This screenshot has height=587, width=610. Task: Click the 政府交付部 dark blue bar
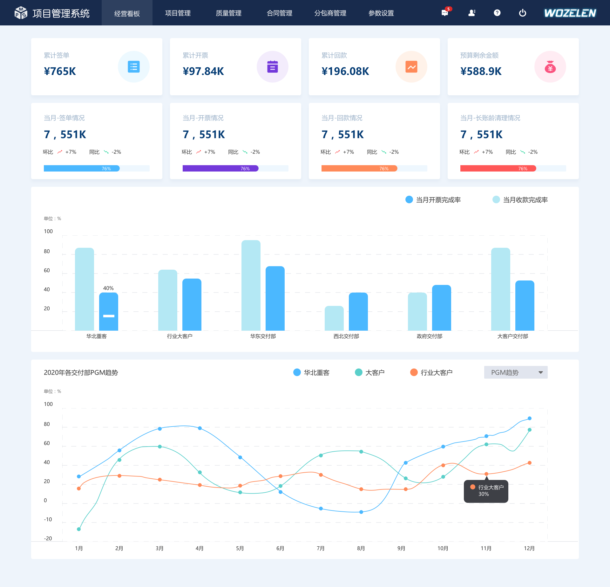pyautogui.click(x=442, y=307)
